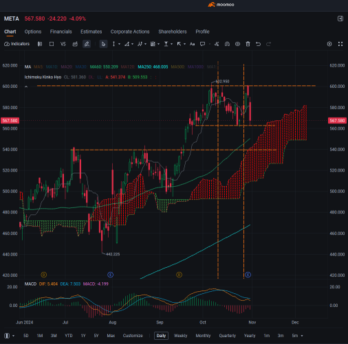Click the blue E earnings marker near Nov
The width and height of the screenshot is (348, 344).
click(248, 275)
